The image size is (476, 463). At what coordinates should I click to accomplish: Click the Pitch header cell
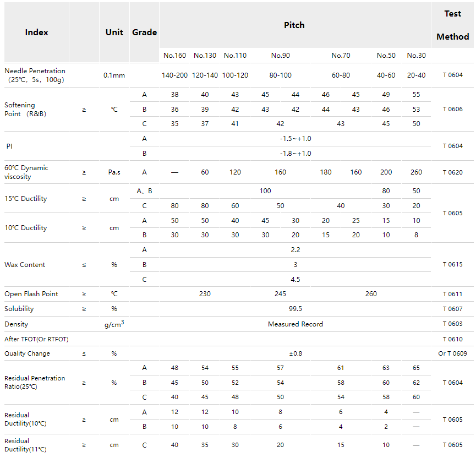pos(294,25)
